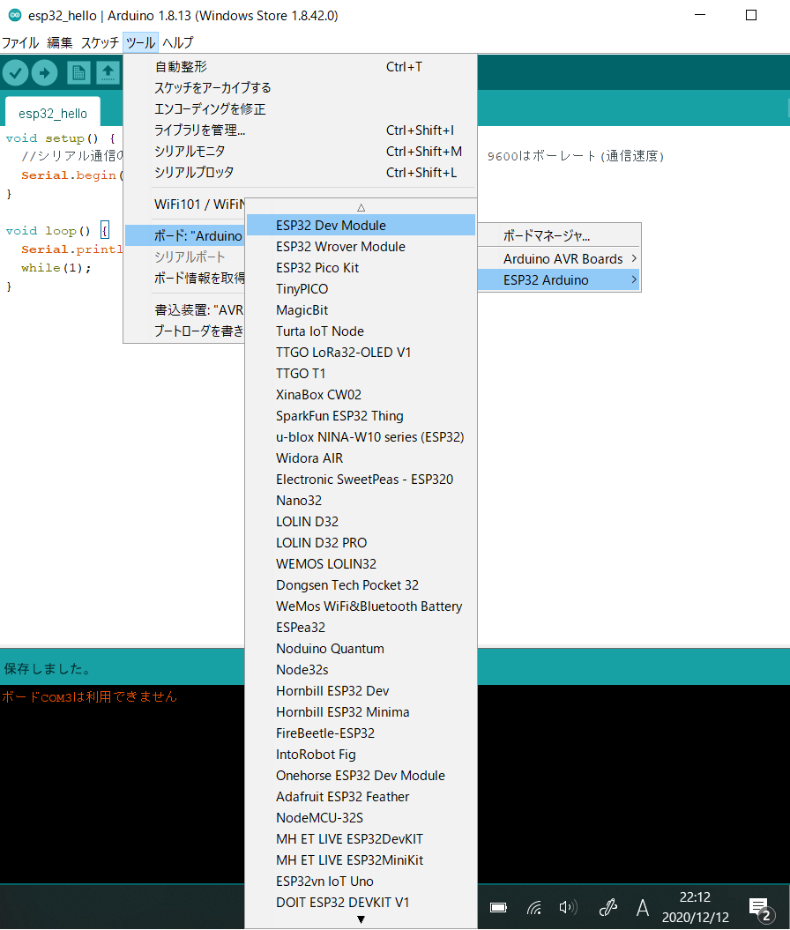790x930 pixels.
Task: Click the Open sketch up-arrow icon
Action: (108, 73)
